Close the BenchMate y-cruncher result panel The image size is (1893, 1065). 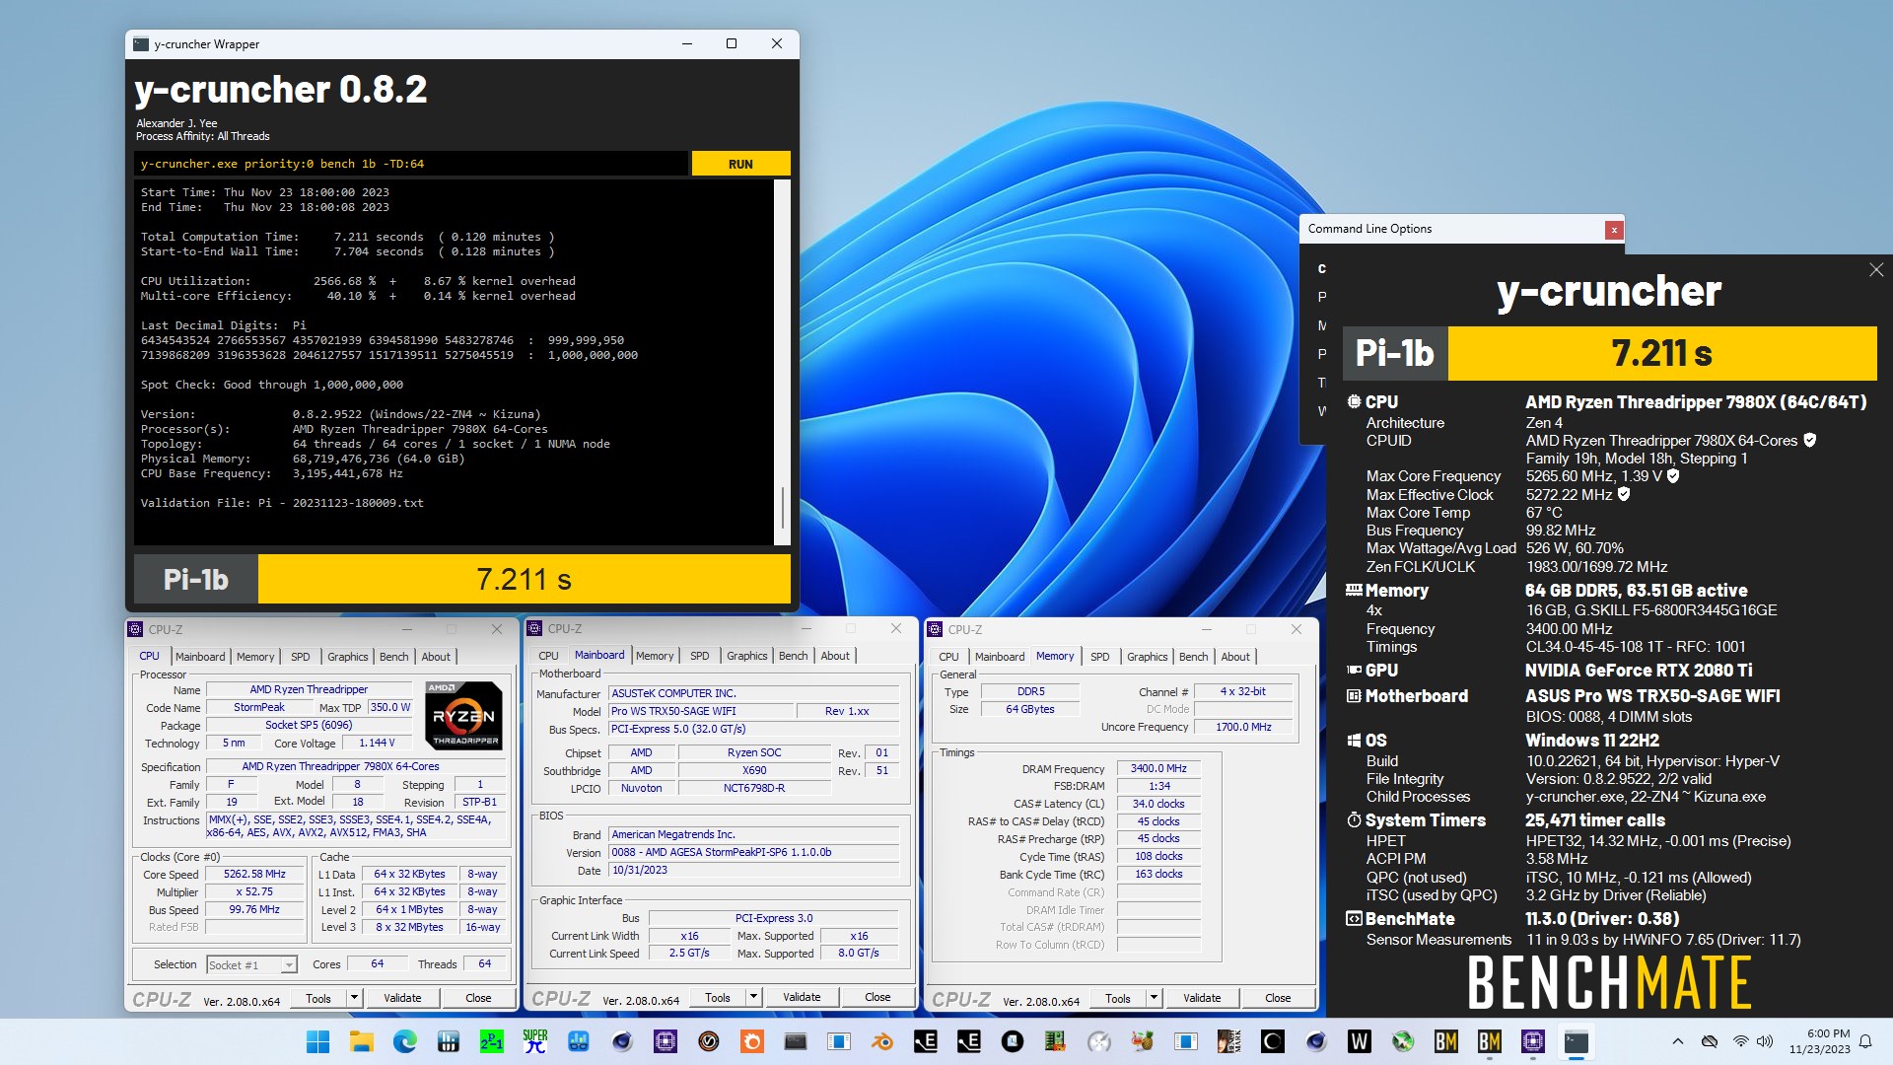(1875, 270)
